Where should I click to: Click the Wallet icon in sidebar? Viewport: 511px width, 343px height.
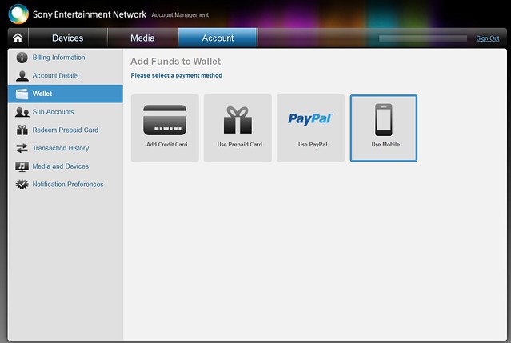22,94
